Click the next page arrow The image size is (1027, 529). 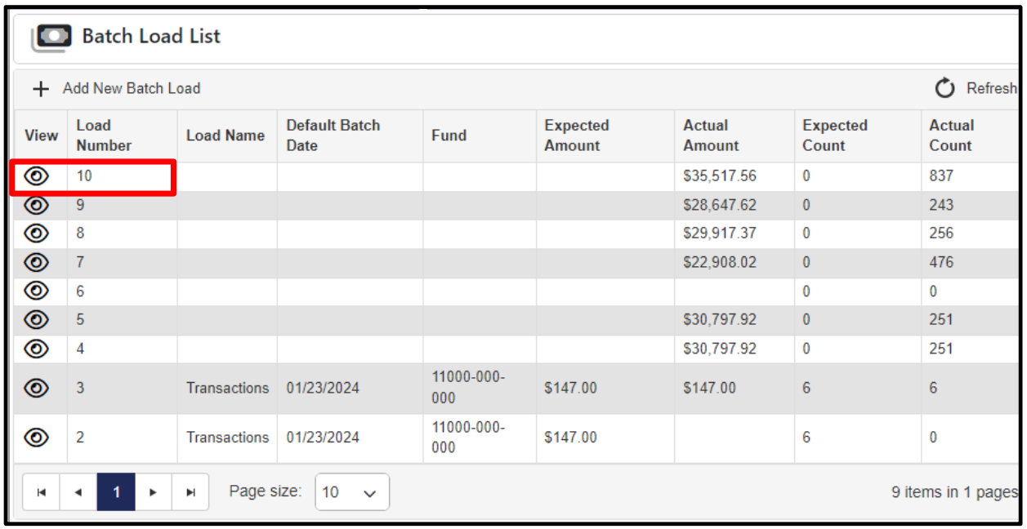[x=153, y=491]
